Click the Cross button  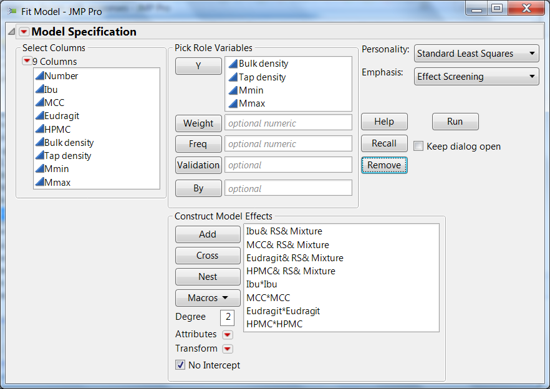208,256
